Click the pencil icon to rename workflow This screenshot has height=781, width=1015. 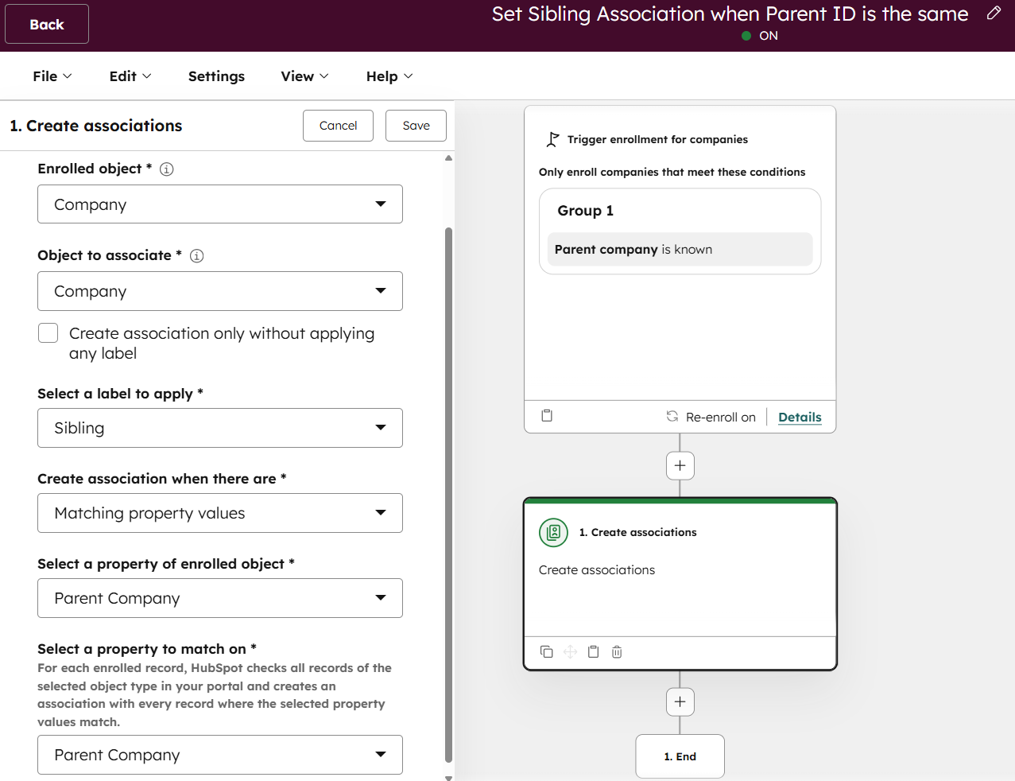[x=994, y=14]
